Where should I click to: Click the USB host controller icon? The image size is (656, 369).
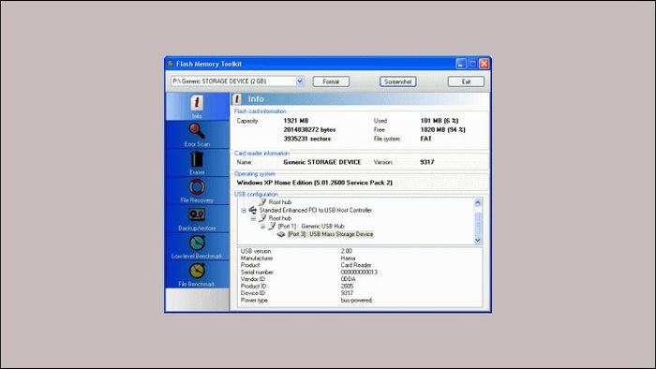tap(253, 210)
